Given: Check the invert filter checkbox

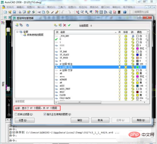Looking at the screenshot, I should point(16,114).
